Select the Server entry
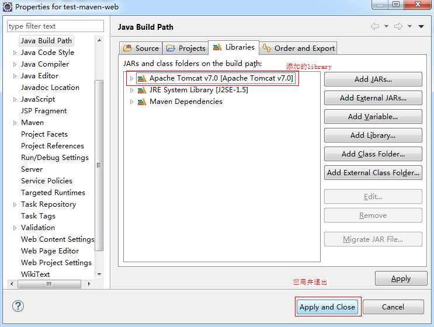The height and width of the screenshot is (327, 434). [x=32, y=169]
